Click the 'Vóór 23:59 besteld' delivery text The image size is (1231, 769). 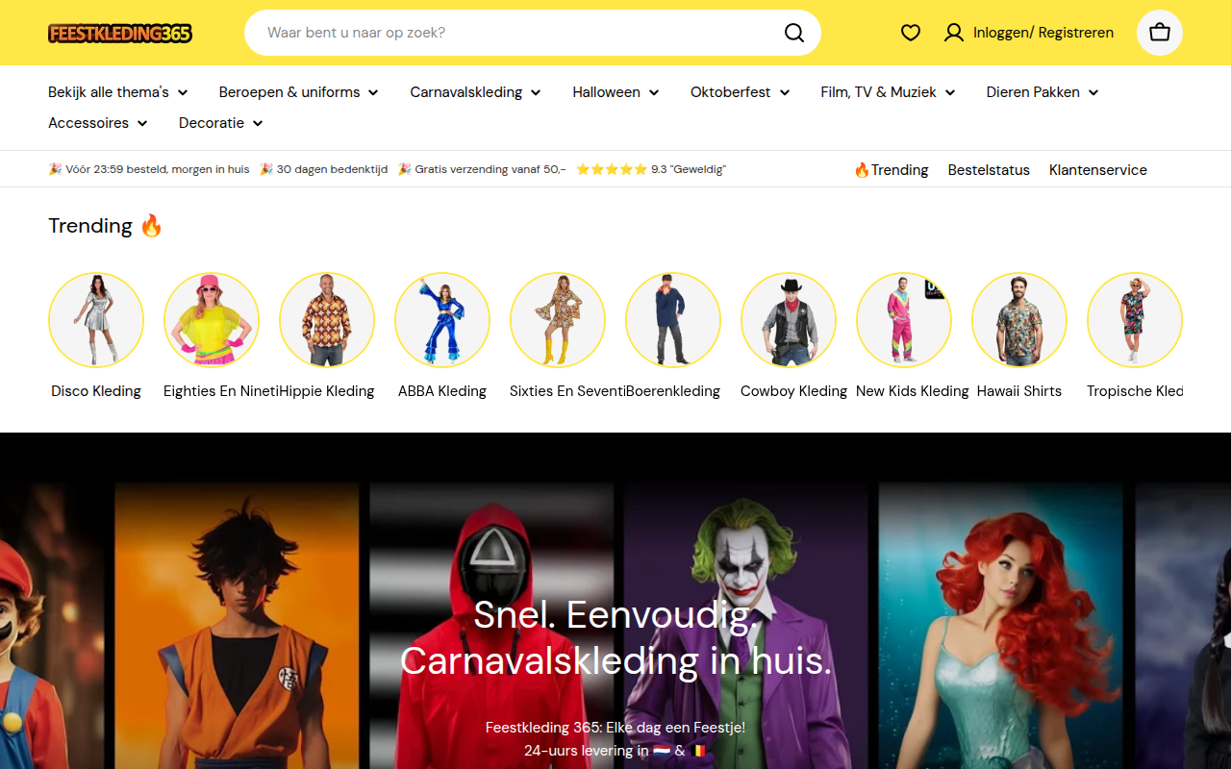[x=149, y=169]
